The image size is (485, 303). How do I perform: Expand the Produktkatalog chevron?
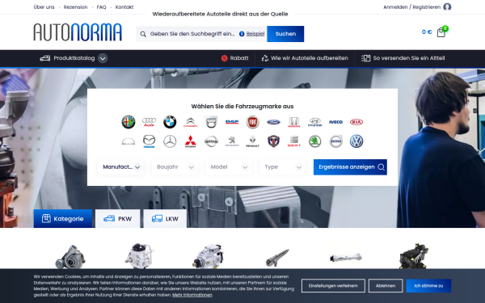pos(103,58)
